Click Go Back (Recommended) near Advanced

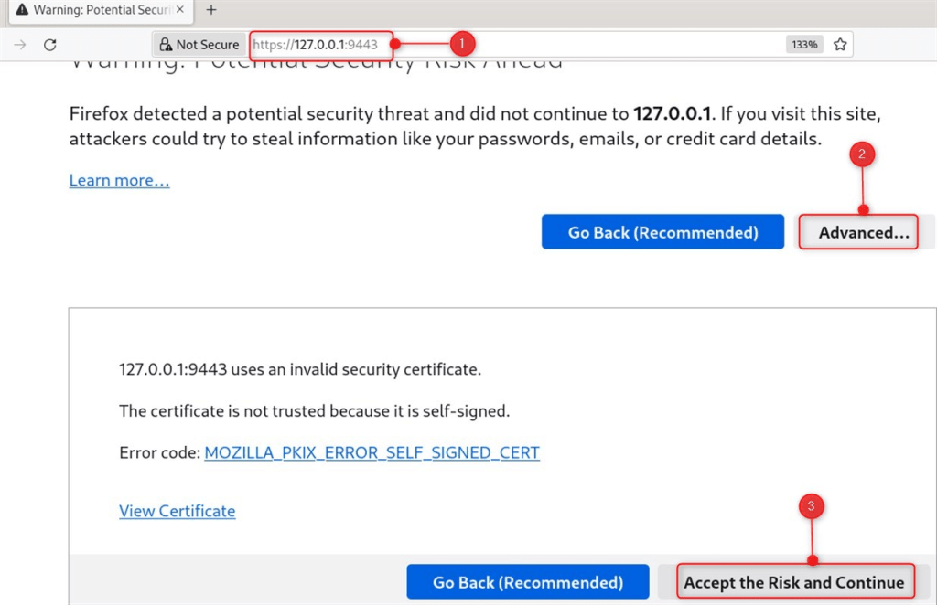click(662, 232)
